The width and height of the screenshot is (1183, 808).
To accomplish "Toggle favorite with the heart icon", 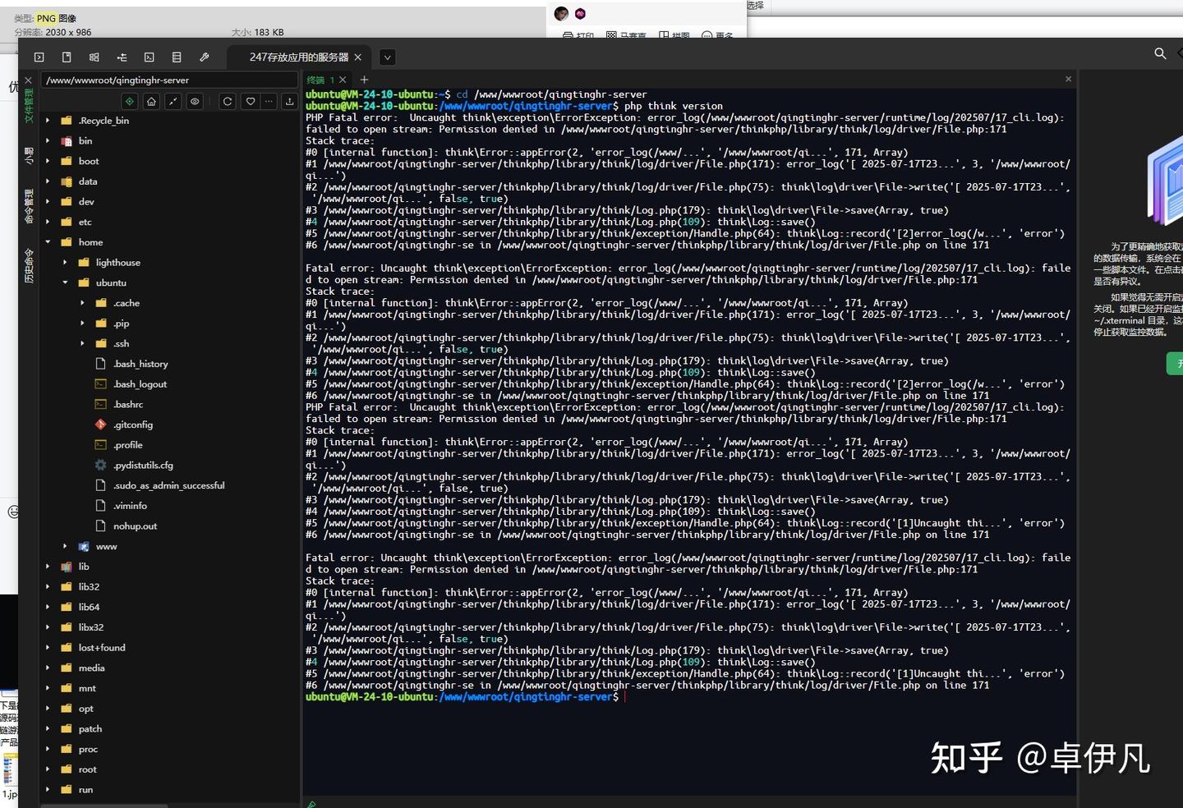I will tap(251, 101).
